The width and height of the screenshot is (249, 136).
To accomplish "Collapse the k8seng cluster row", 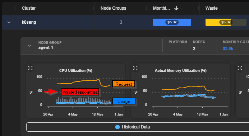I will (x=9, y=22).
